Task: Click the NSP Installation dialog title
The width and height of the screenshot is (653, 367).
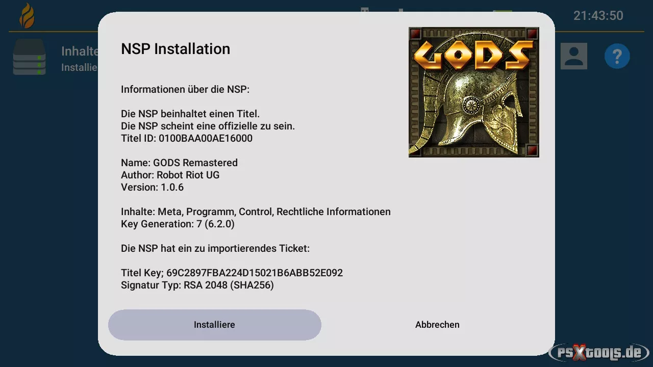Action: pyautogui.click(x=175, y=49)
